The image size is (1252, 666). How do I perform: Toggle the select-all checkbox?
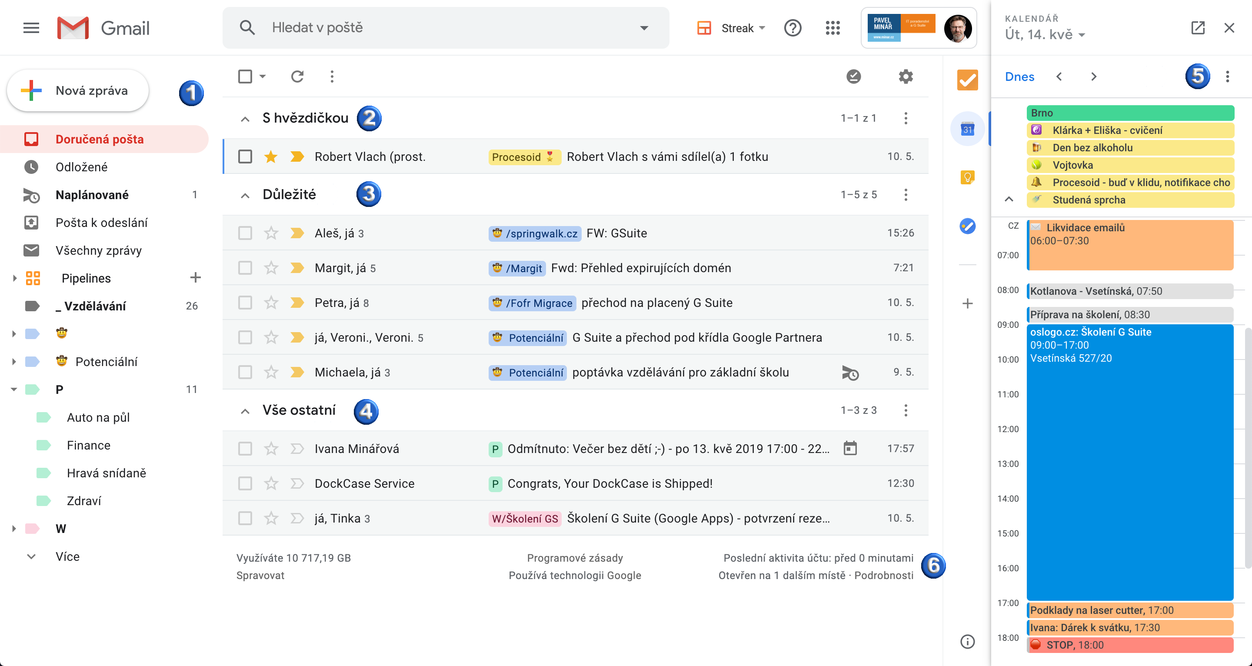pos(245,77)
